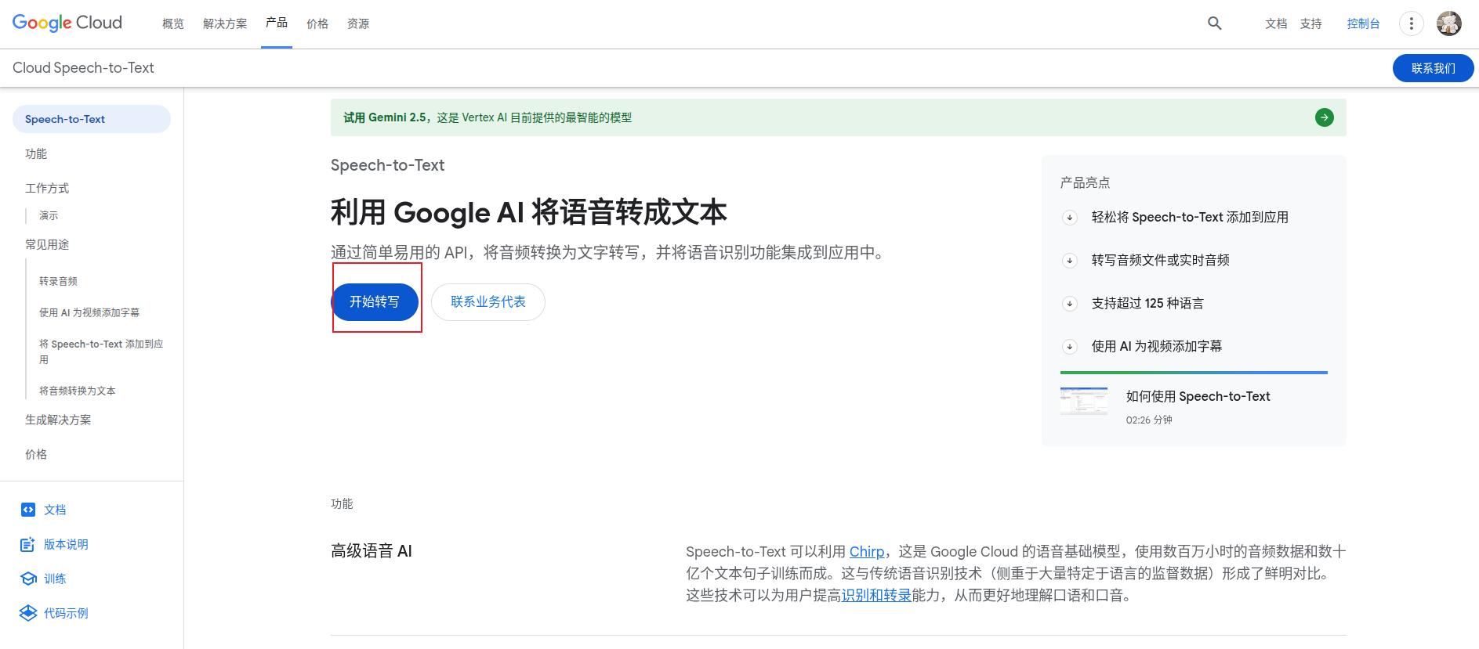This screenshot has width=1479, height=649.
Task: Expand 支持超过 125 种语言 highlight
Action: (1070, 304)
